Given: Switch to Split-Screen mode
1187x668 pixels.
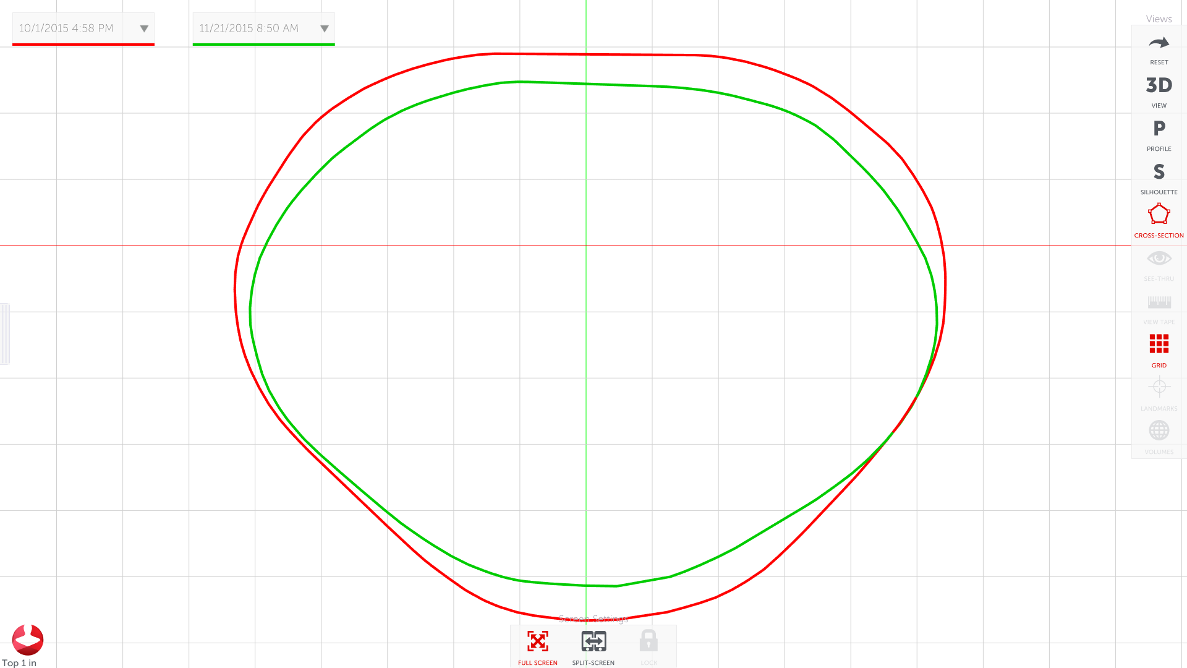Looking at the screenshot, I should tap(593, 642).
